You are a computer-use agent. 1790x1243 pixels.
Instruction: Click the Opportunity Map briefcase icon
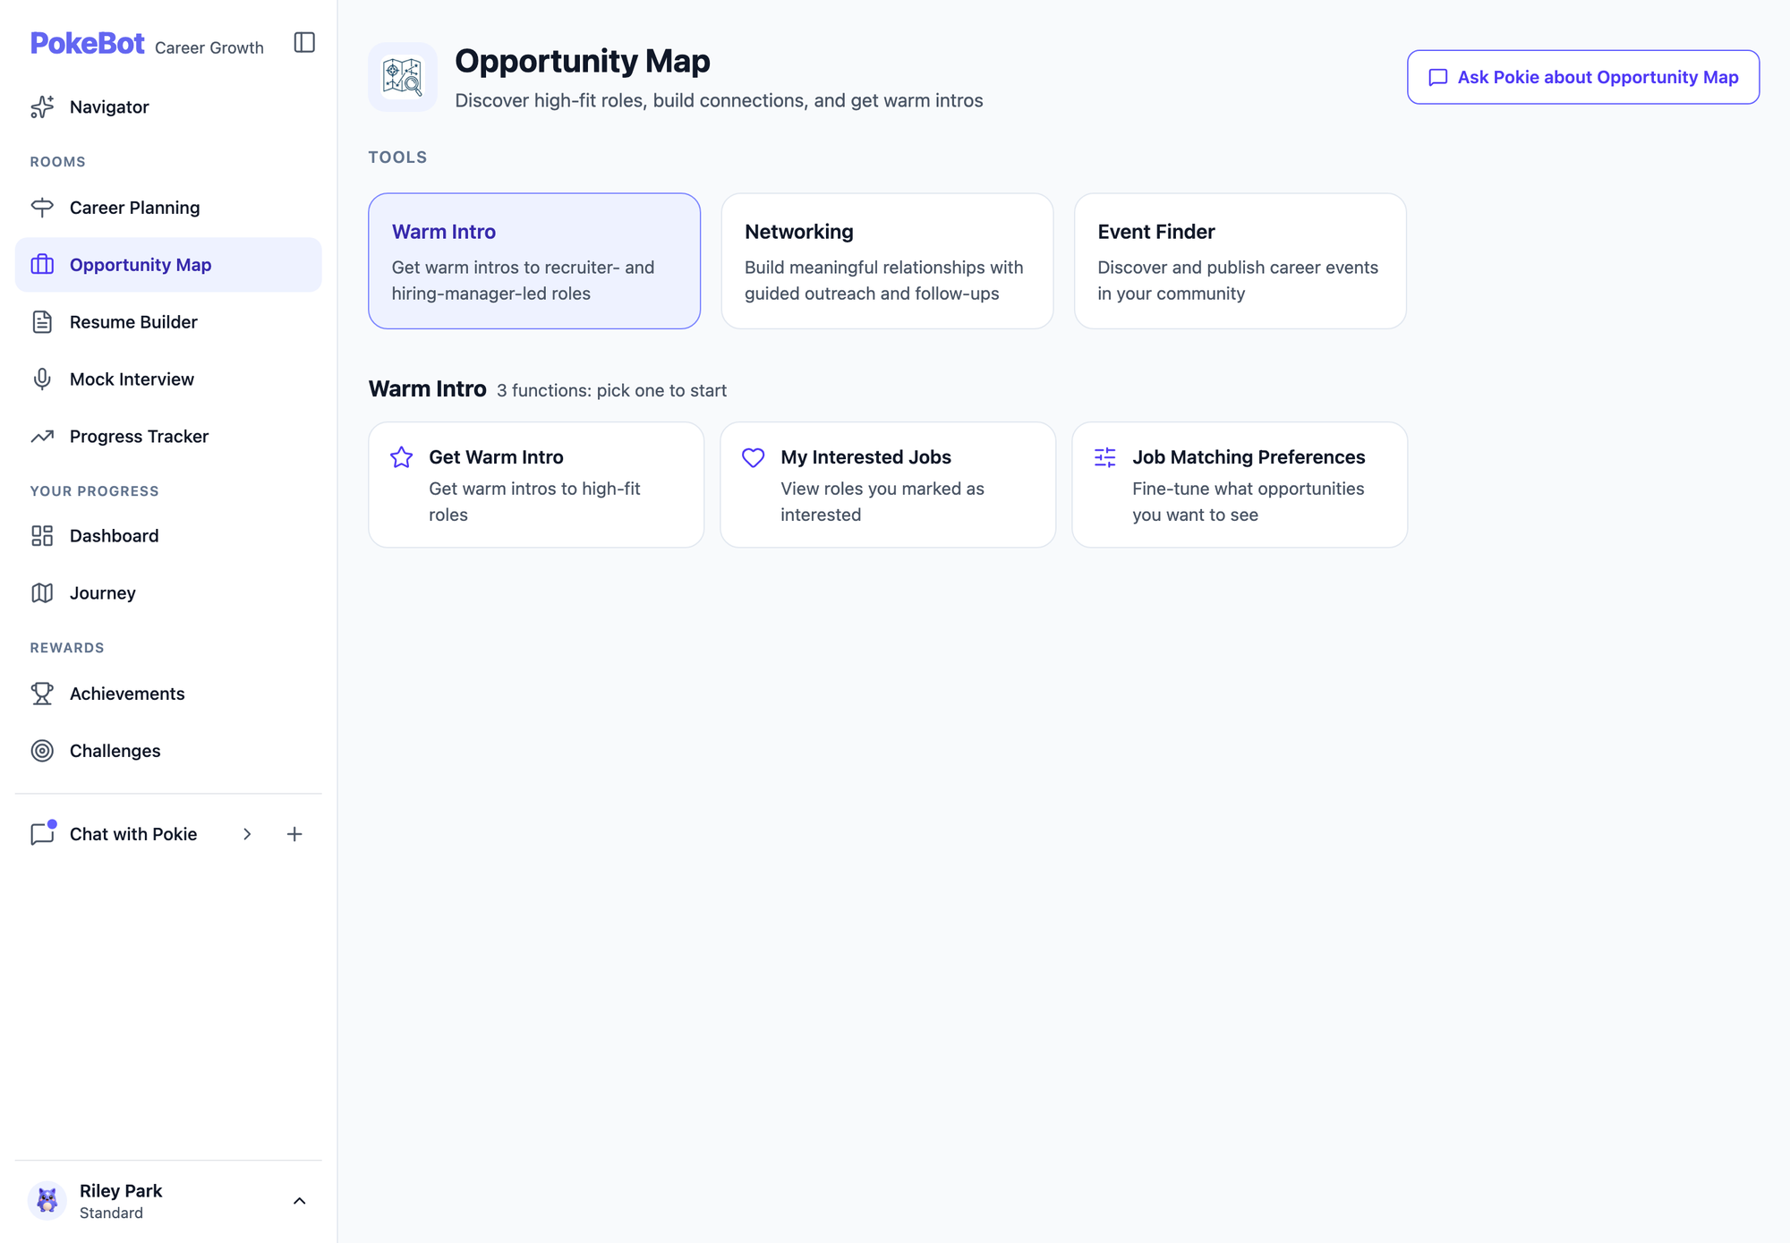pyautogui.click(x=42, y=265)
